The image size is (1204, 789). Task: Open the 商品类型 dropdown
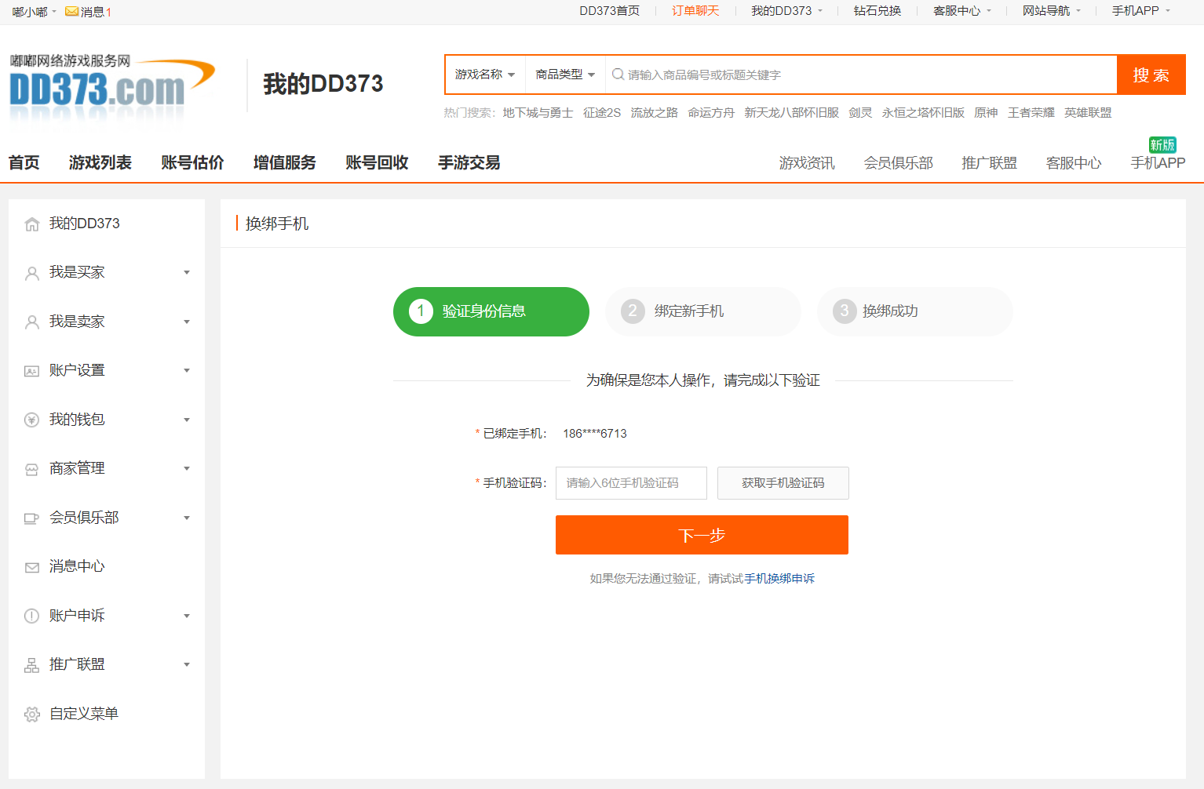(565, 75)
